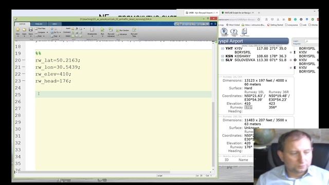Click the %% section marker on line 19
329x185 pixels.
(38, 53)
